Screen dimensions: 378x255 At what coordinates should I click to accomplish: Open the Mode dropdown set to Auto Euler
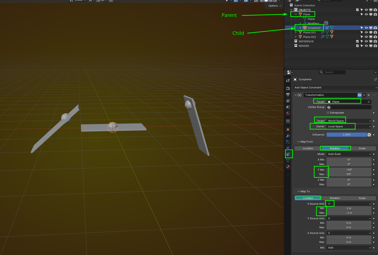click(x=349, y=154)
